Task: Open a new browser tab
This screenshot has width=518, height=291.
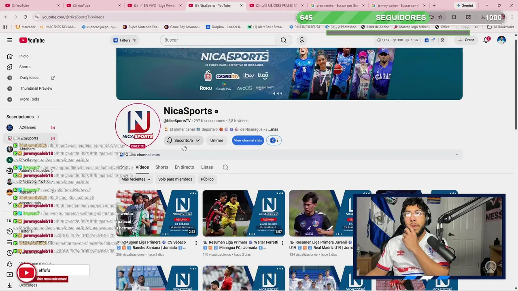Action: [x=434, y=6]
